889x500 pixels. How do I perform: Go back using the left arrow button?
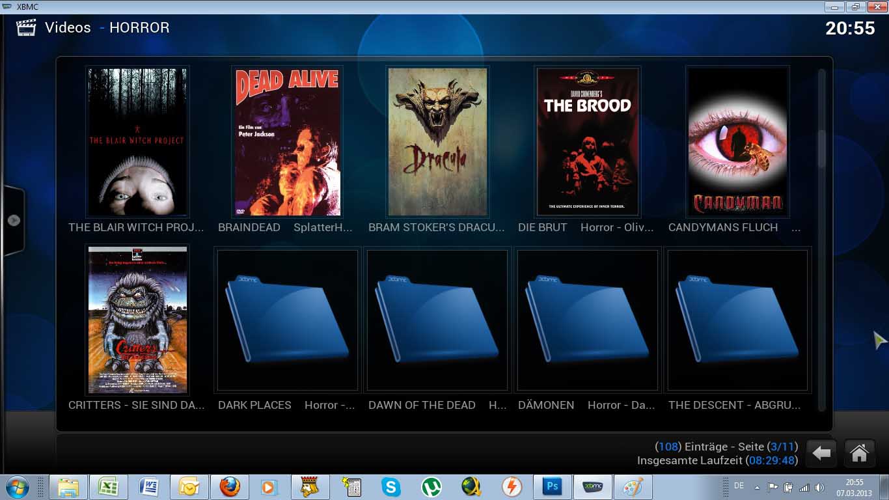click(821, 453)
